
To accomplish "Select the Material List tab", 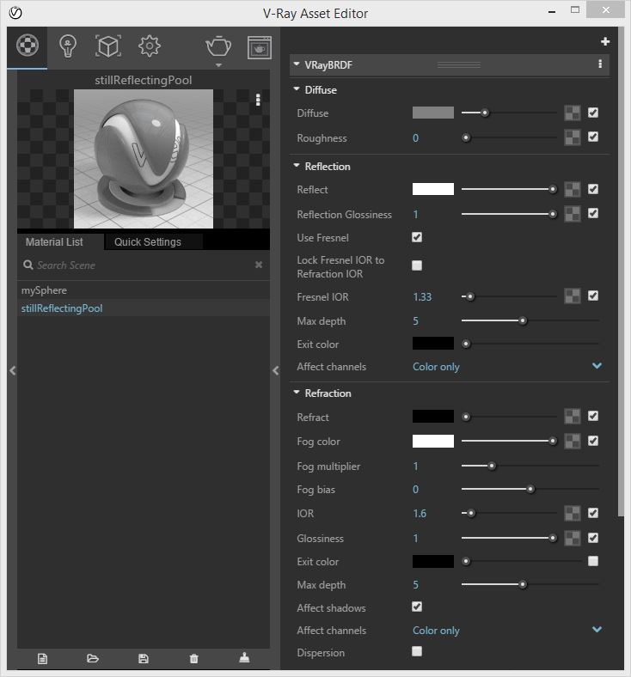I will [54, 241].
